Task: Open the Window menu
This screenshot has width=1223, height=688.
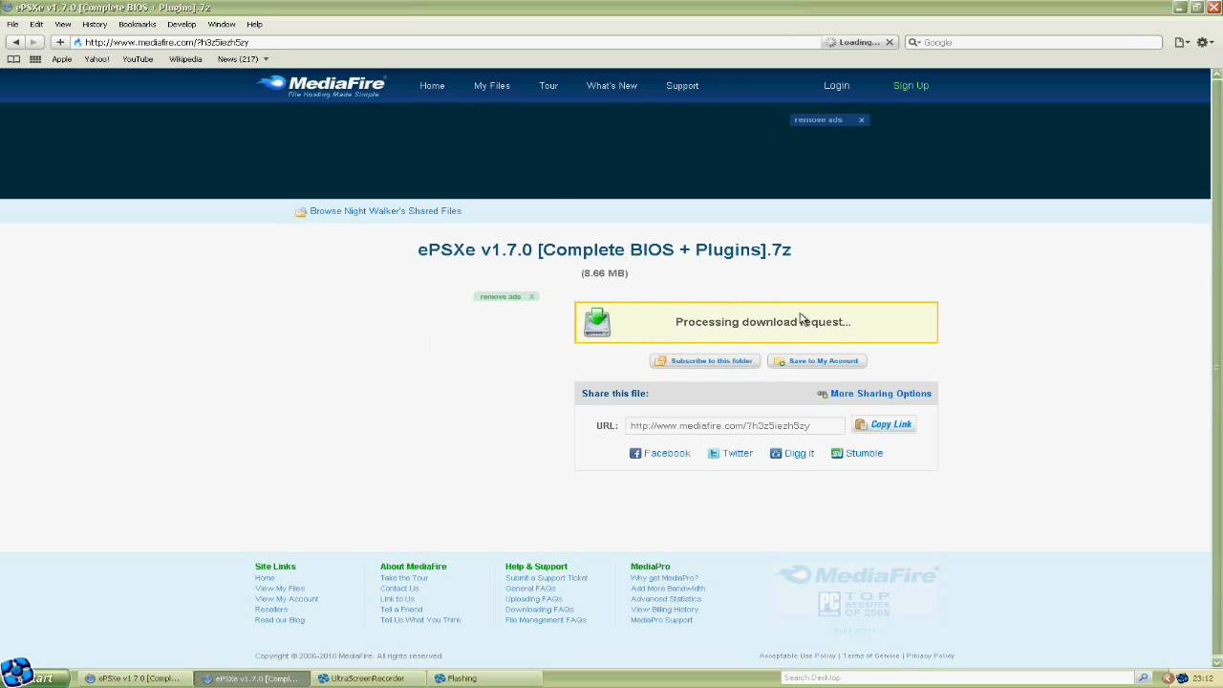Action: tap(222, 24)
